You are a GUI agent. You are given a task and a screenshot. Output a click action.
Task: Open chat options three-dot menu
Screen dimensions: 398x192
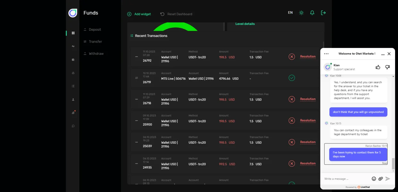point(326,54)
